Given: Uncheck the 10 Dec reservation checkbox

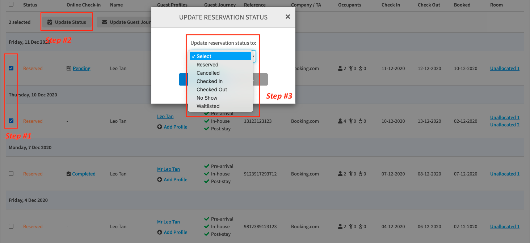Looking at the screenshot, I should pos(11,121).
